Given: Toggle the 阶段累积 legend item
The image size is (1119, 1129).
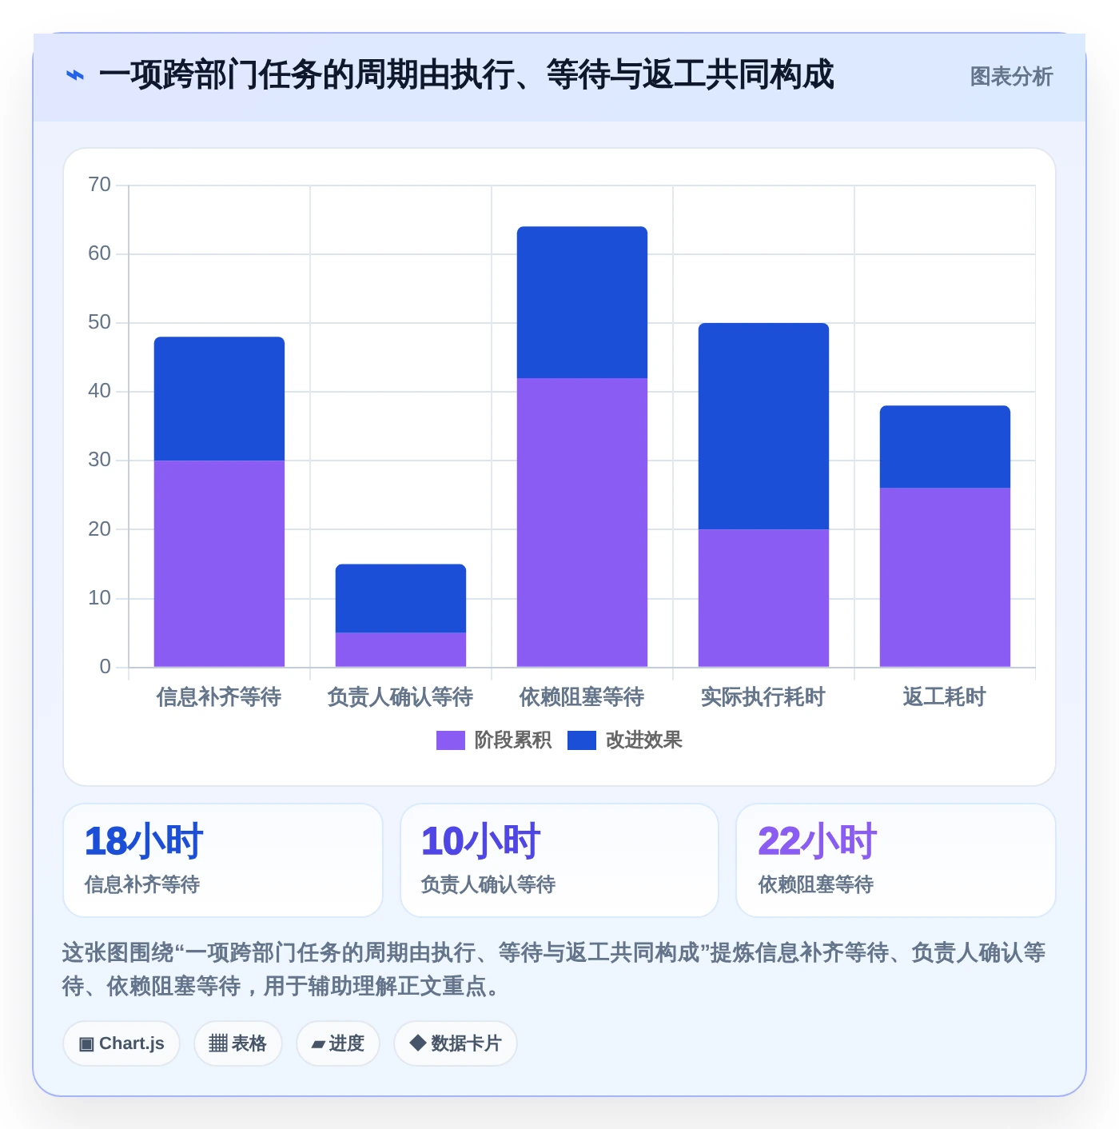Looking at the screenshot, I should 494,740.
